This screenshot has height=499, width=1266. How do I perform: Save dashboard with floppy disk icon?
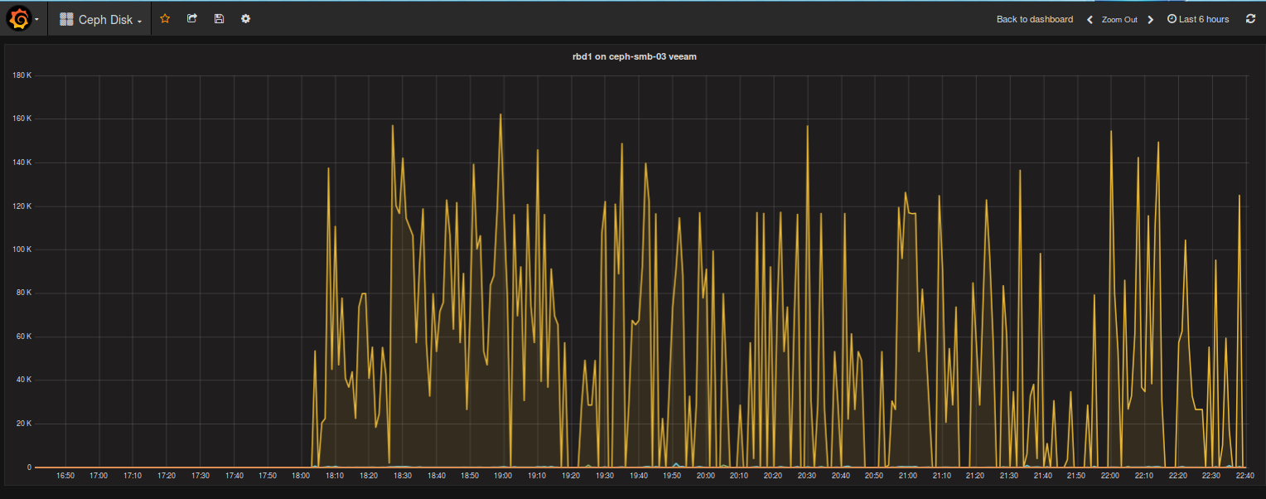[x=219, y=18]
